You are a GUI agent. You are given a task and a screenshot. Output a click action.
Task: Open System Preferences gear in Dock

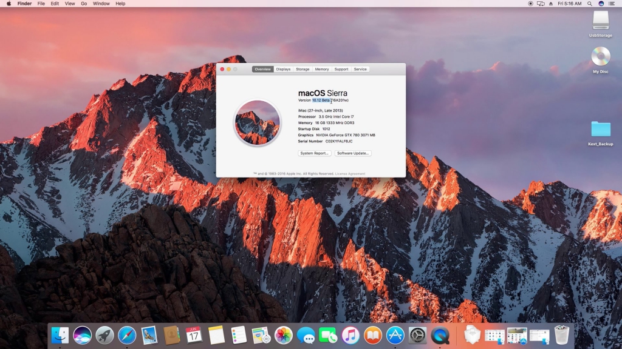[x=417, y=335]
